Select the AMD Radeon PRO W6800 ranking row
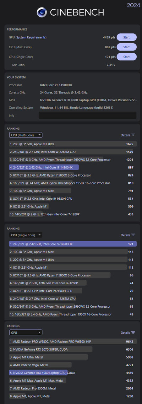 73,342
